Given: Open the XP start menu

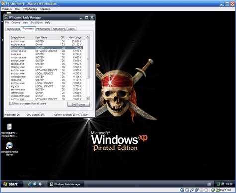Looking at the screenshot, I should pyautogui.click(x=11, y=184).
